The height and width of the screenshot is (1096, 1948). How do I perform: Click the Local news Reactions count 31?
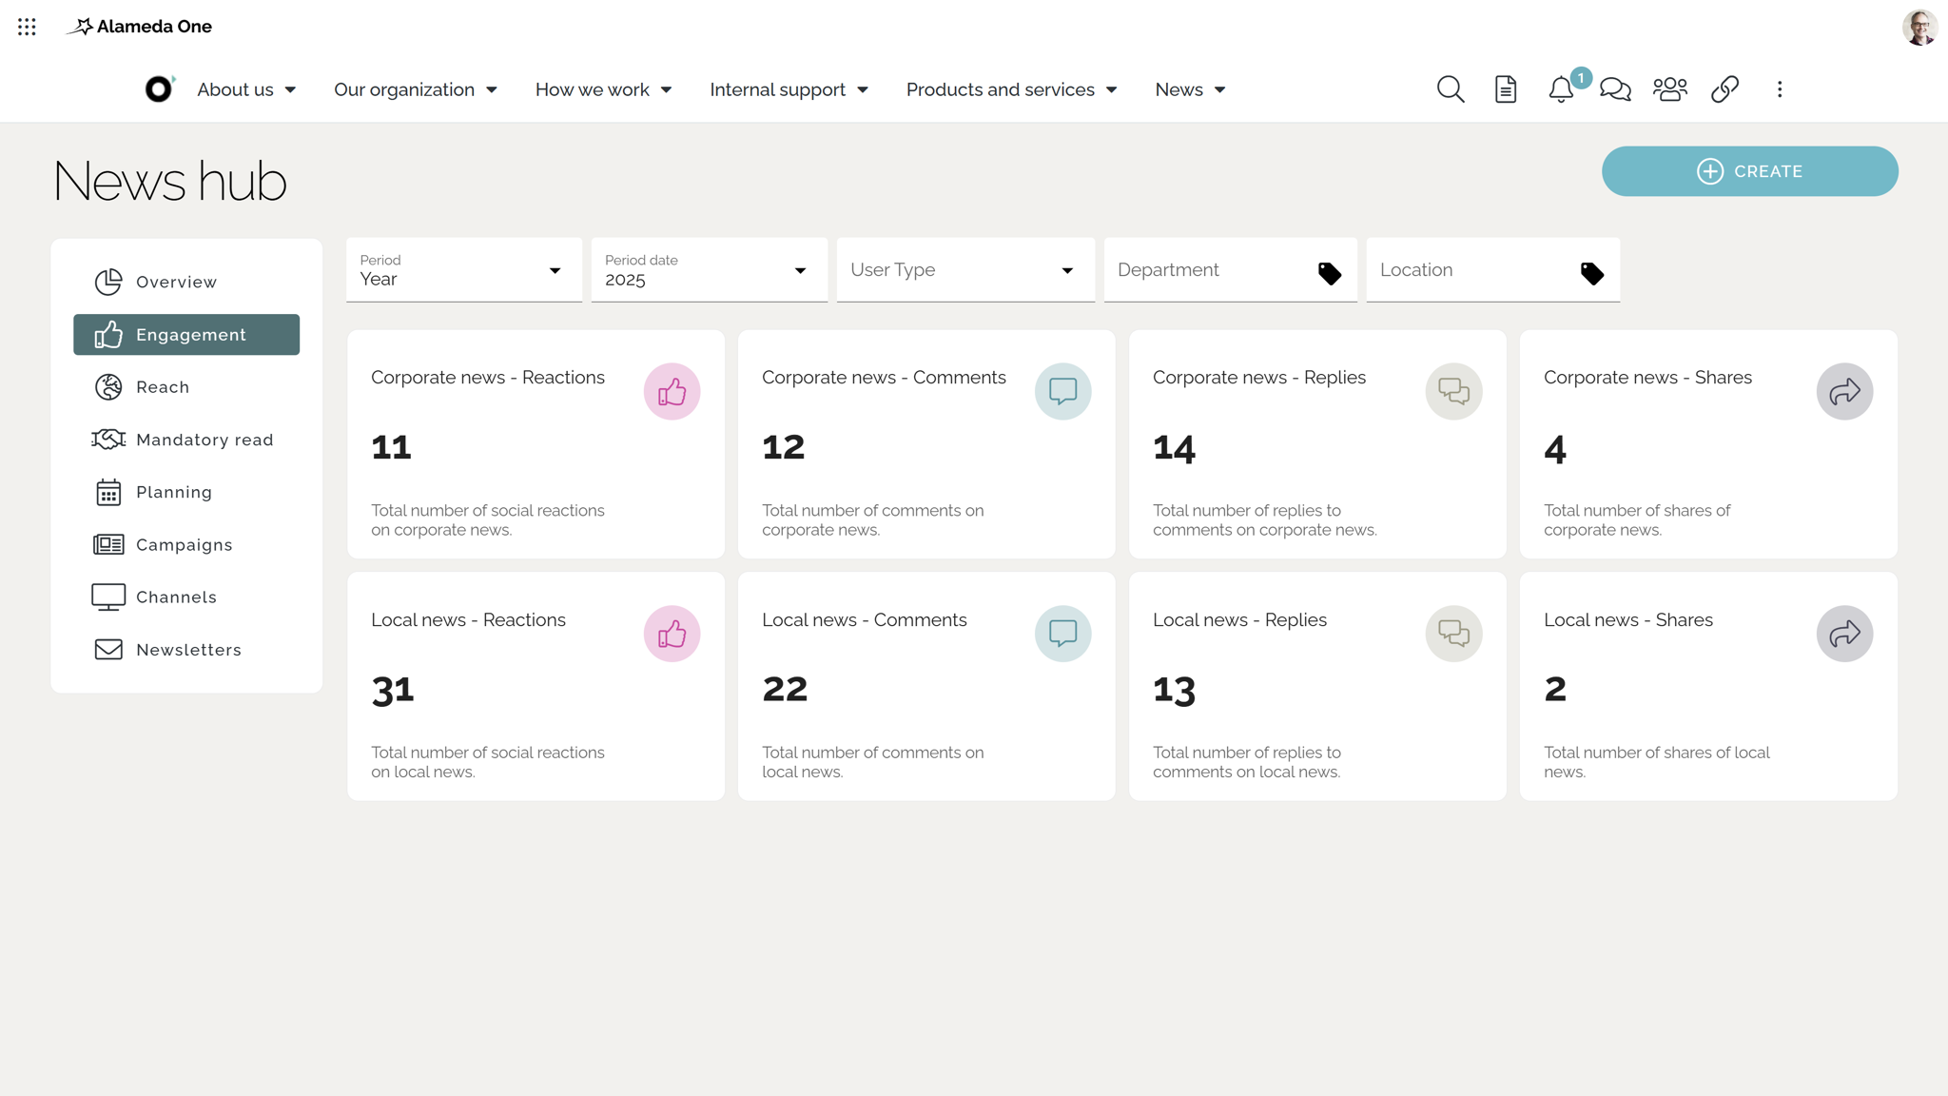[x=393, y=691]
